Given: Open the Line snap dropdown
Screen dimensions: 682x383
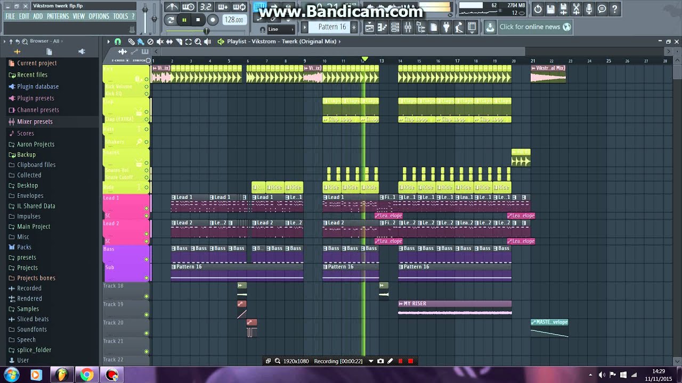Looking at the screenshot, I should click(x=281, y=29).
